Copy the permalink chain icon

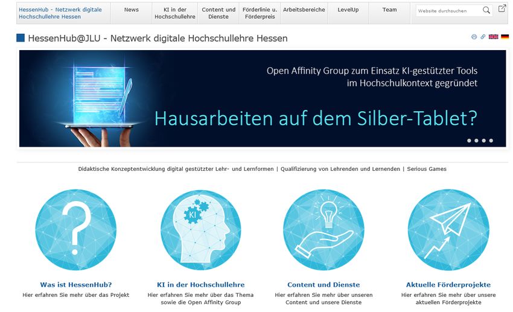pyautogui.click(x=483, y=37)
